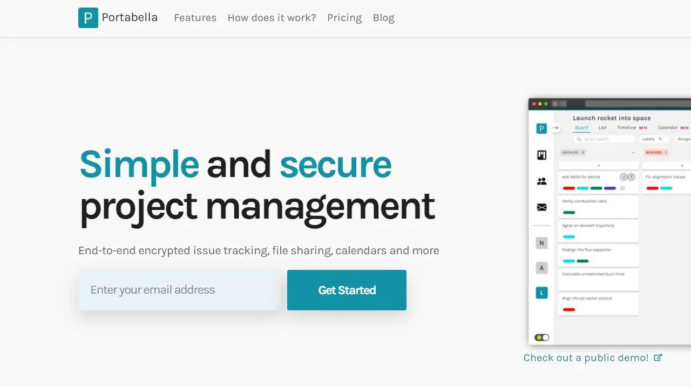The width and height of the screenshot is (691, 387).
Task: Click the red label on Align thrust card
Action: (568, 310)
